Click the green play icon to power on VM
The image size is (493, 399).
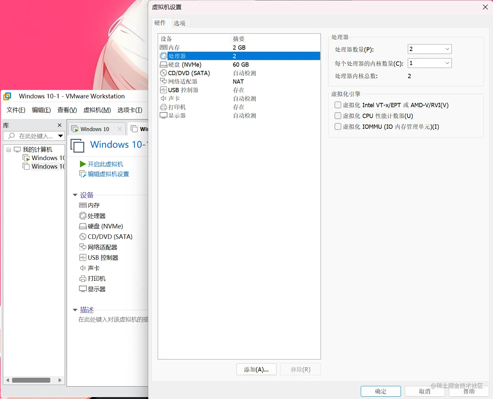click(83, 164)
